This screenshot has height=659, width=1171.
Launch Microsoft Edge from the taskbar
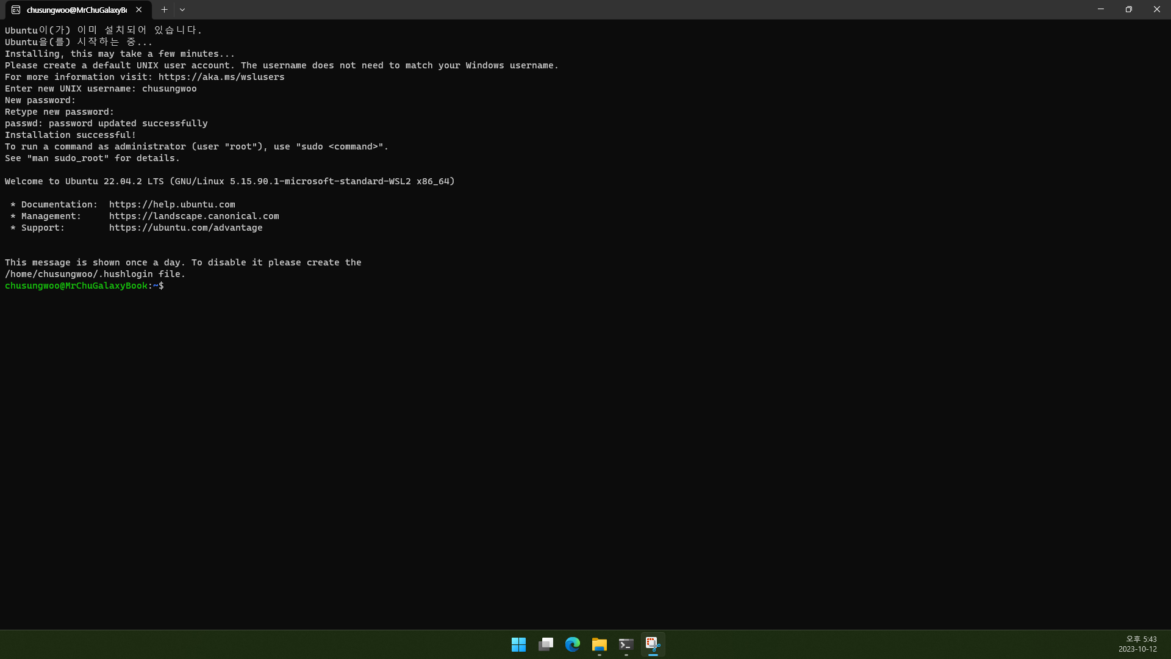coord(573,644)
